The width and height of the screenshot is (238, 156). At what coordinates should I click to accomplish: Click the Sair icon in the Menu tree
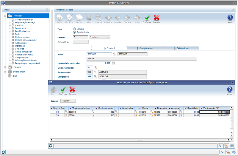tap(10, 76)
